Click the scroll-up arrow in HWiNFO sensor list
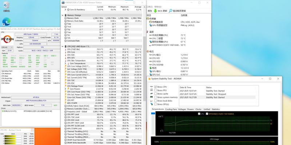The image size is (291, 145). 144,7
